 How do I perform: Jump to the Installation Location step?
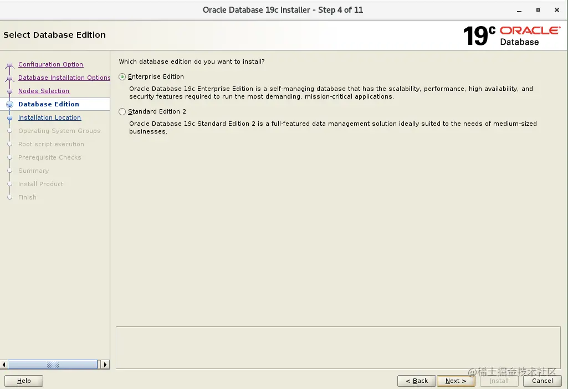click(50, 117)
